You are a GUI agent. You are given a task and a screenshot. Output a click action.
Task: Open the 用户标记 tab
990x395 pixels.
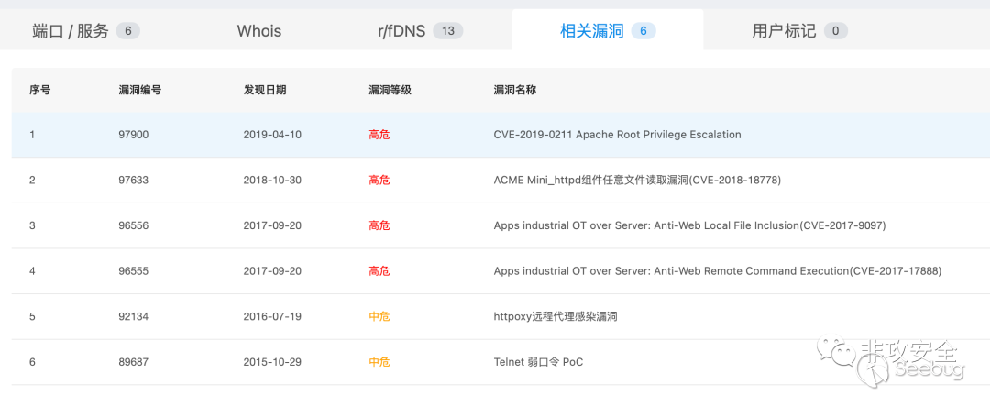[x=799, y=30]
